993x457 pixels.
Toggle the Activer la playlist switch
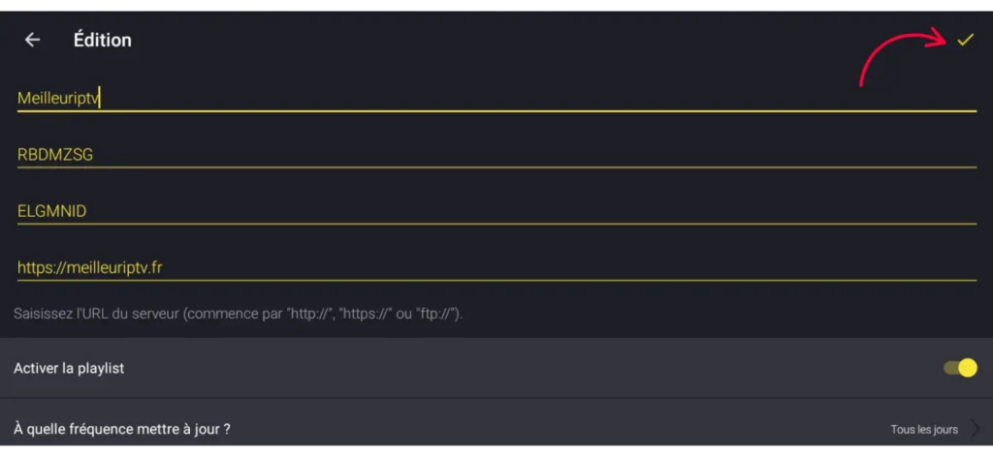960,368
